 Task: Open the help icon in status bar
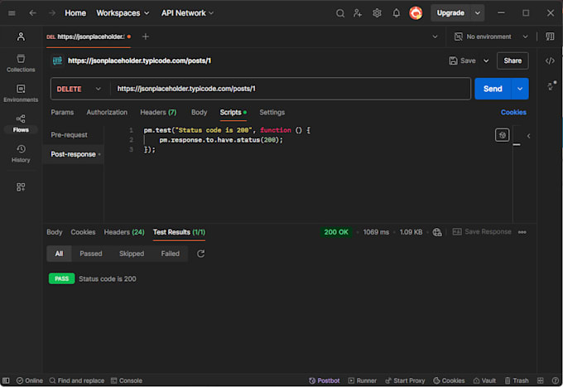click(555, 380)
